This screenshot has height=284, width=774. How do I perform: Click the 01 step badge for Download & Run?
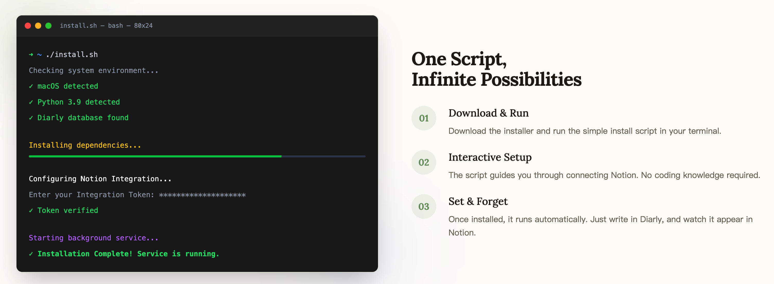(424, 118)
